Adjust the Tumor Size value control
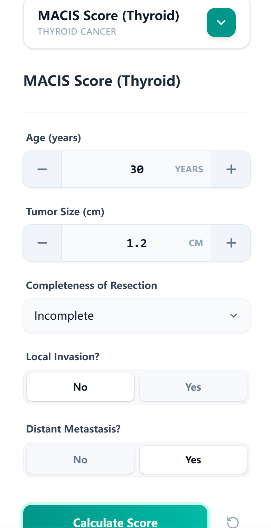The width and height of the screenshot is (271, 528). [137, 243]
